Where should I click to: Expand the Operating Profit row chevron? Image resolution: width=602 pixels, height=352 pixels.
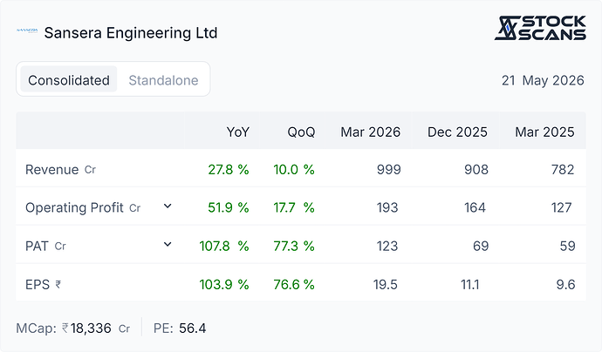pyautogui.click(x=168, y=206)
